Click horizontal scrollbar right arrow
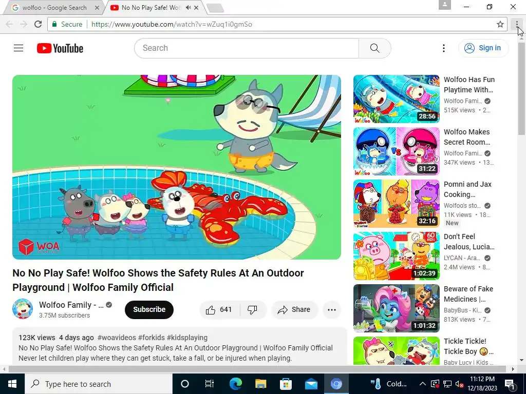Viewport: 526px width, 394px height. click(x=513, y=369)
